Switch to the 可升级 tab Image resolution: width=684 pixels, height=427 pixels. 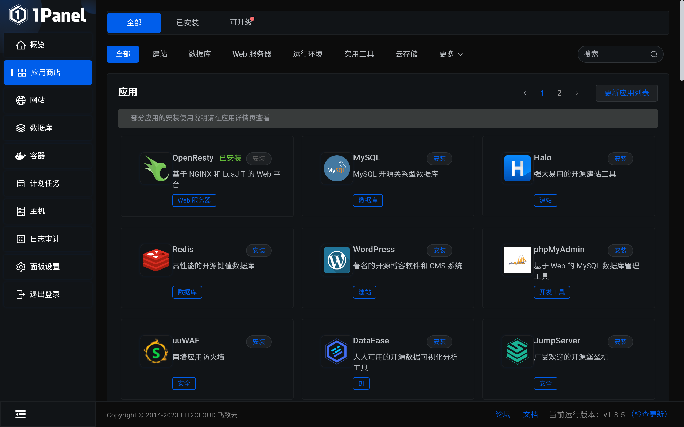tap(241, 23)
